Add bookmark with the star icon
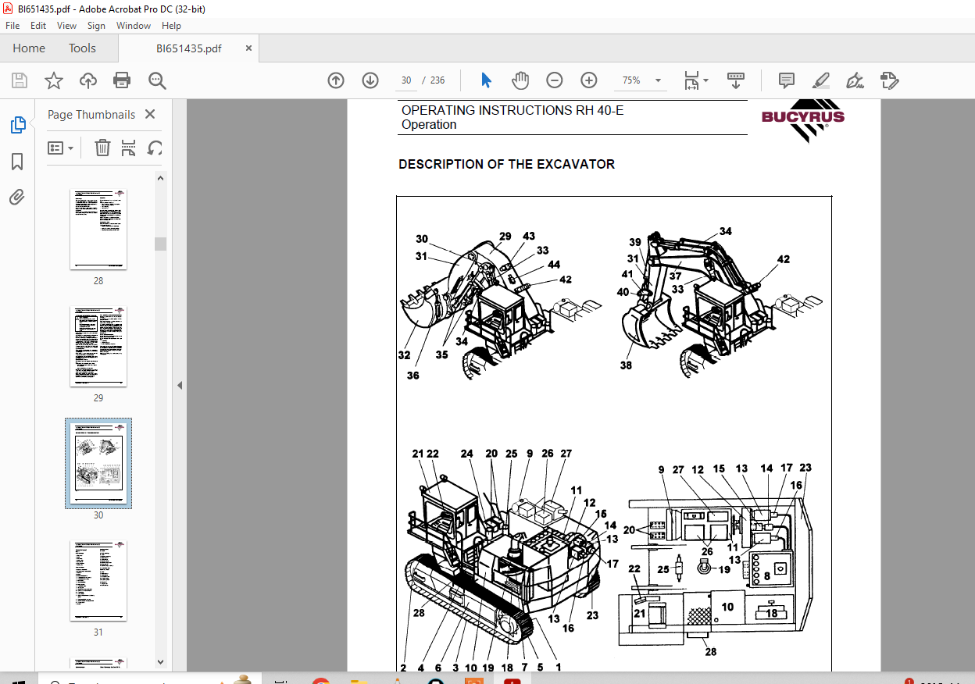The image size is (975, 684). pos(53,80)
